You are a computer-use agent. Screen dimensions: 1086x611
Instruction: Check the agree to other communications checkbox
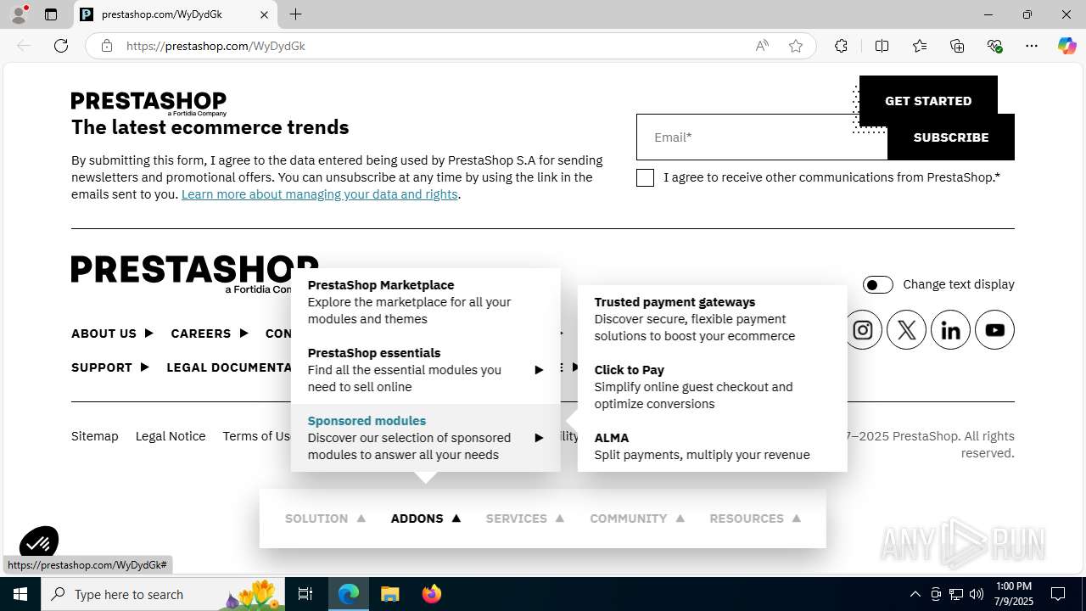tap(645, 177)
